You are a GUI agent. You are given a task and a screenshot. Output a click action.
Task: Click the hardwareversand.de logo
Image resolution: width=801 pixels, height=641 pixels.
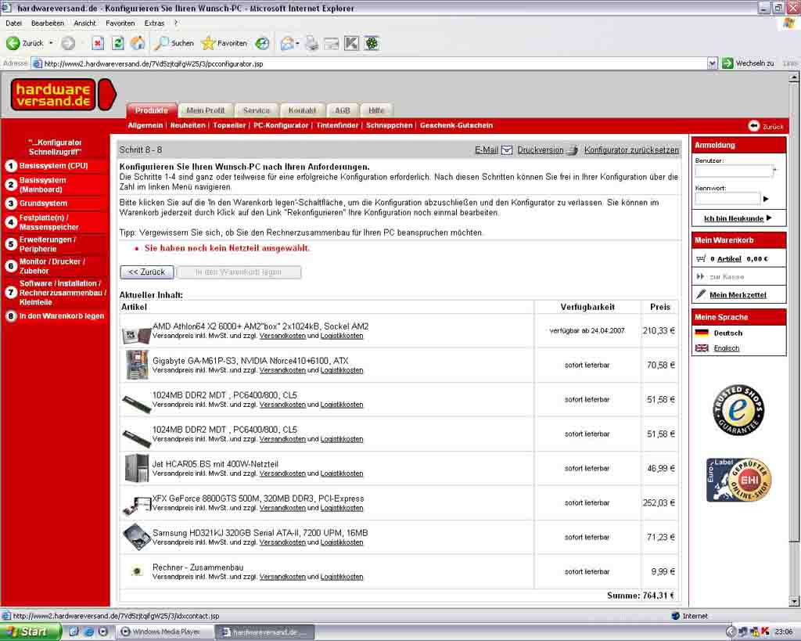tap(63, 95)
